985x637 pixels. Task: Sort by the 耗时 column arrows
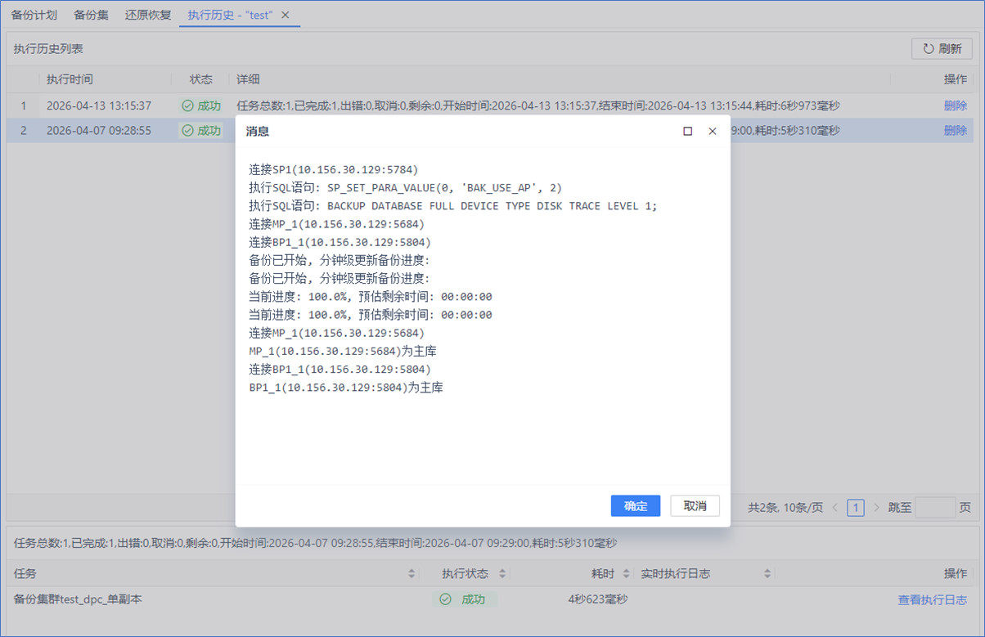[x=626, y=574]
